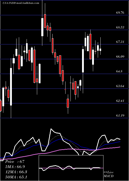Click the 'USA INDB mail.bullkhan.com' chart title
Screen dimensions: 129x181
[x=21, y=3]
